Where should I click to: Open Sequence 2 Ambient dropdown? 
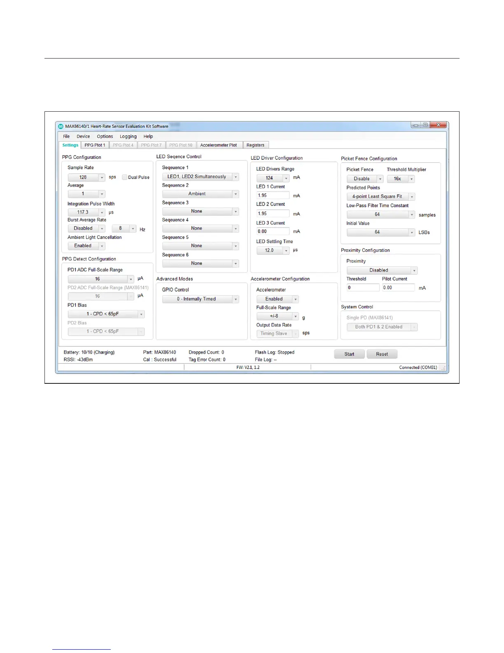coord(201,194)
